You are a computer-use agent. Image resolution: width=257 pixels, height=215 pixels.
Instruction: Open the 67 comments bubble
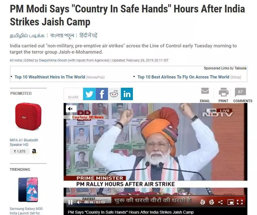(240, 92)
